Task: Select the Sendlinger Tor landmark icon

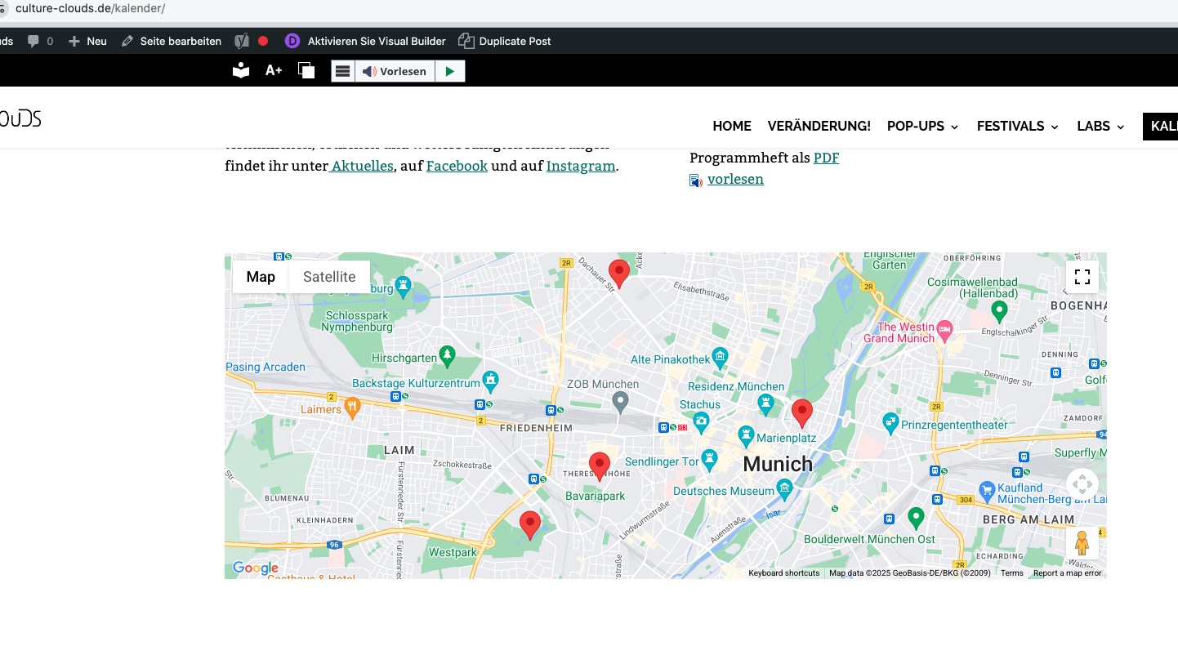Action: (709, 458)
